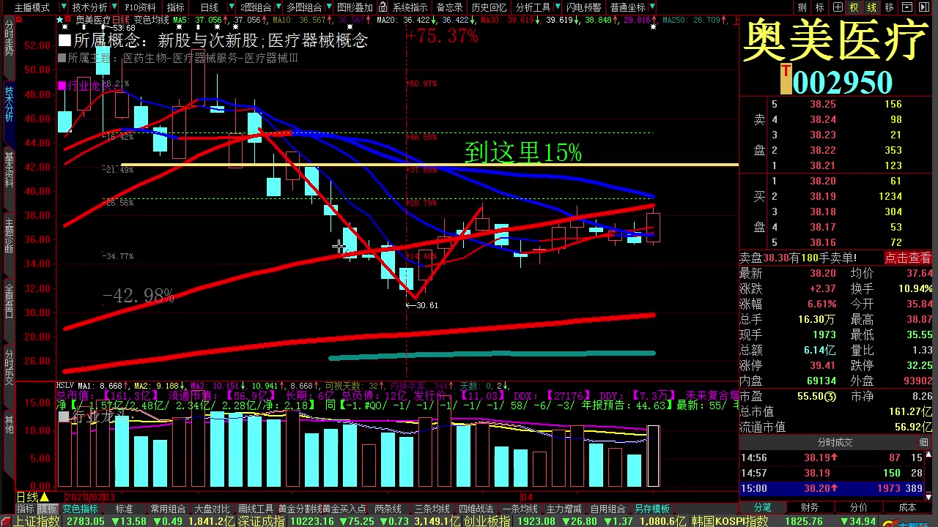Click the magenta 行业龙头 marker square

coord(62,86)
